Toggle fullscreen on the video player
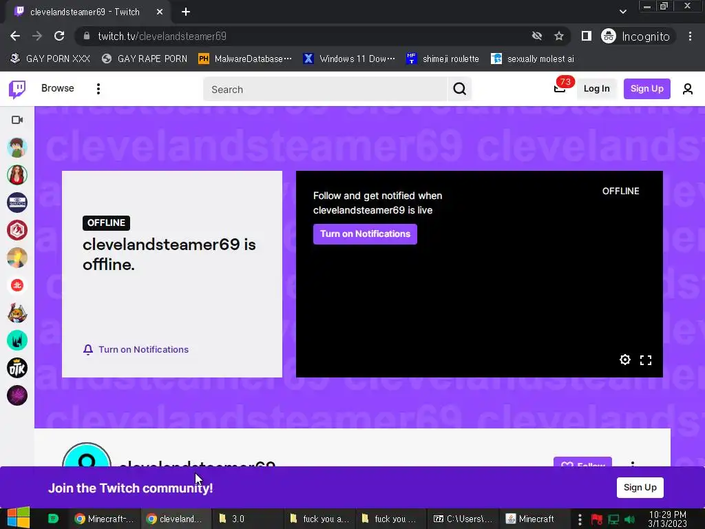Image resolution: width=705 pixels, height=529 pixels. pos(646,360)
